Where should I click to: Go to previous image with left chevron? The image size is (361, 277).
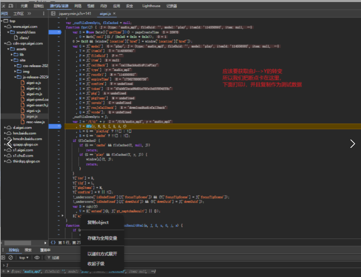(x=10, y=144)
